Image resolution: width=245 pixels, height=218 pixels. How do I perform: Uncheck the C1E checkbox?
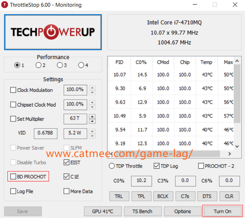click(67, 176)
